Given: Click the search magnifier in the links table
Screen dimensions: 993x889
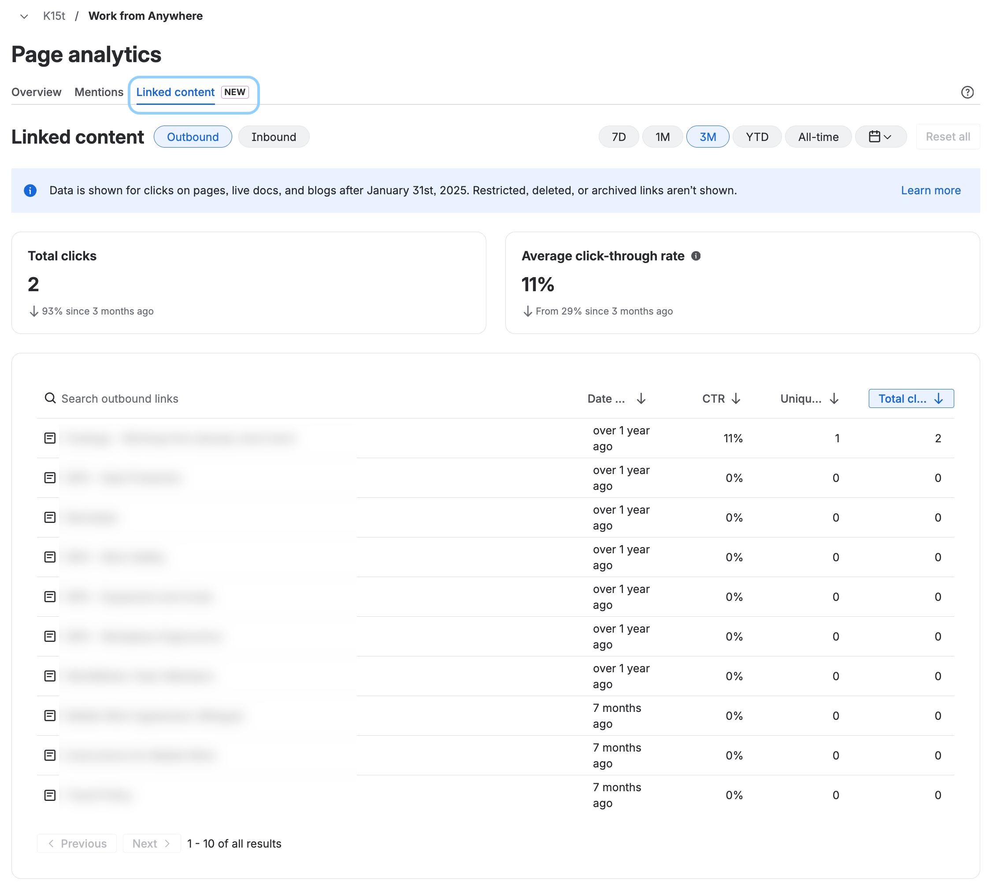Looking at the screenshot, I should coord(50,398).
